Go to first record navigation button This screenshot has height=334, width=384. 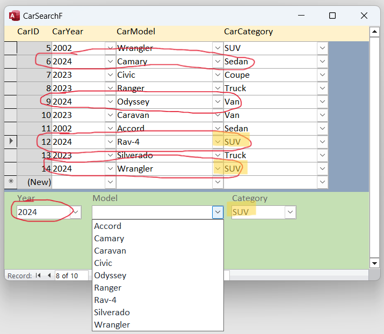coord(38,276)
